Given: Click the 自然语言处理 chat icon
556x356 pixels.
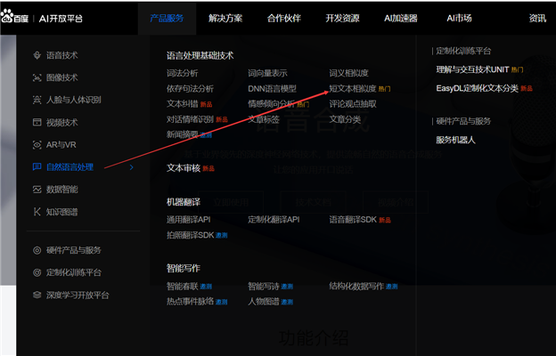Looking at the screenshot, I should [37, 166].
